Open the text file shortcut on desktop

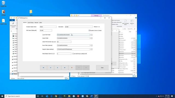(3, 22)
